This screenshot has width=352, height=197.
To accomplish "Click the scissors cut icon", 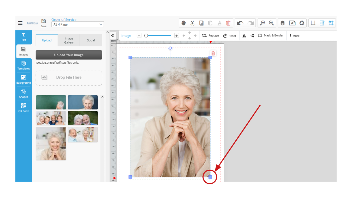I will click(x=193, y=23).
